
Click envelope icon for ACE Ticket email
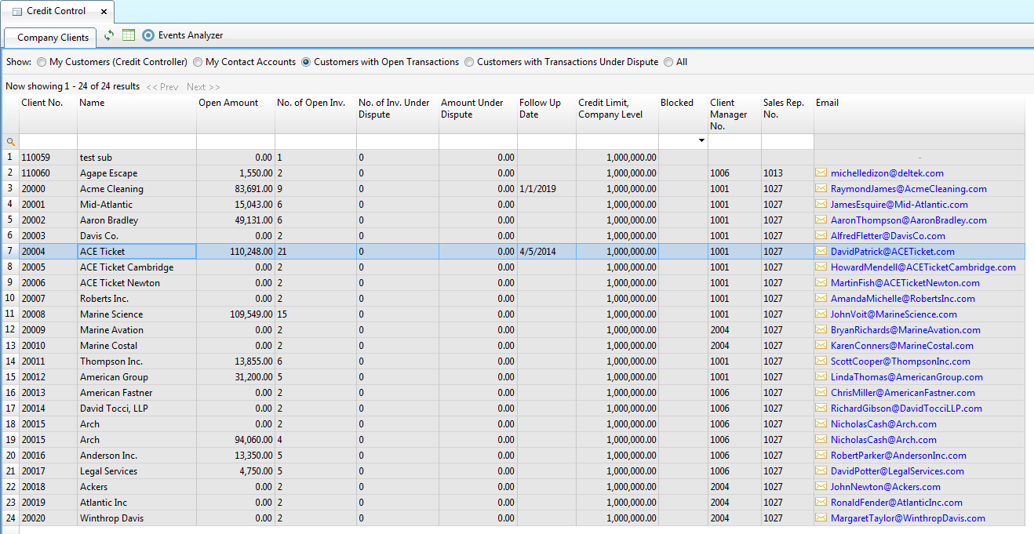821,252
